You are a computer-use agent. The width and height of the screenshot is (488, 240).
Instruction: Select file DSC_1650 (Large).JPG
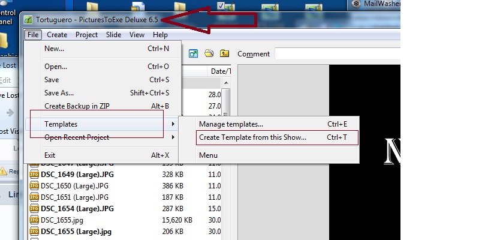point(74,186)
